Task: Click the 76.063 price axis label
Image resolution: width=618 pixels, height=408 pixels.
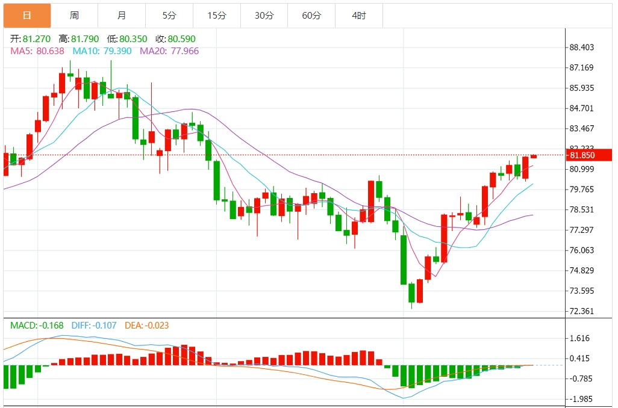Action: coord(582,250)
